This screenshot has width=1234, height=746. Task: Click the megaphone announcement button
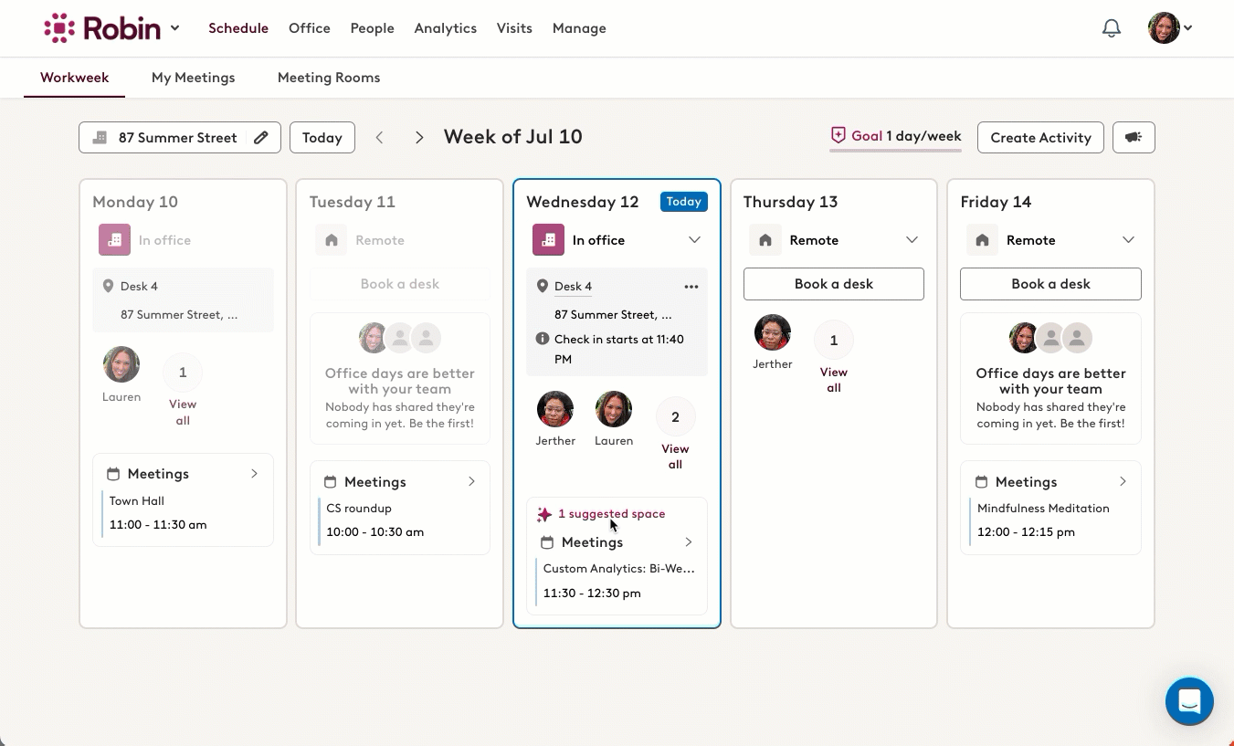click(x=1134, y=138)
